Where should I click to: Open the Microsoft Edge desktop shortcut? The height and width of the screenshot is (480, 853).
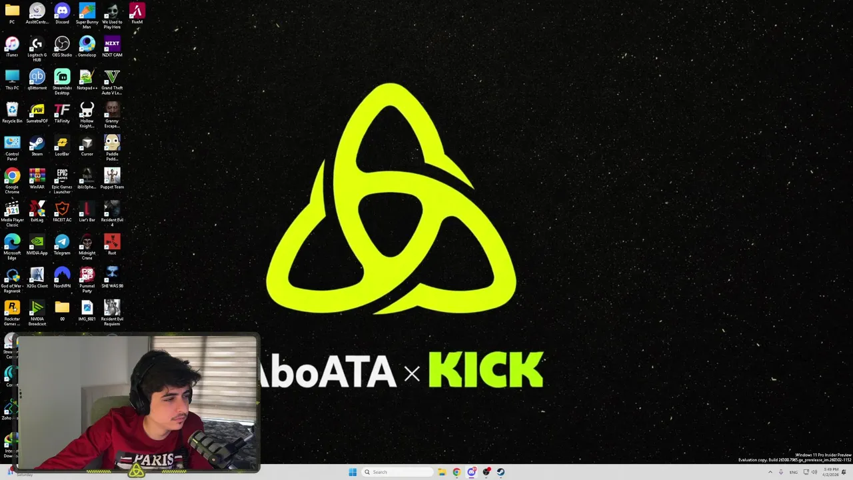[x=12, y=247]
